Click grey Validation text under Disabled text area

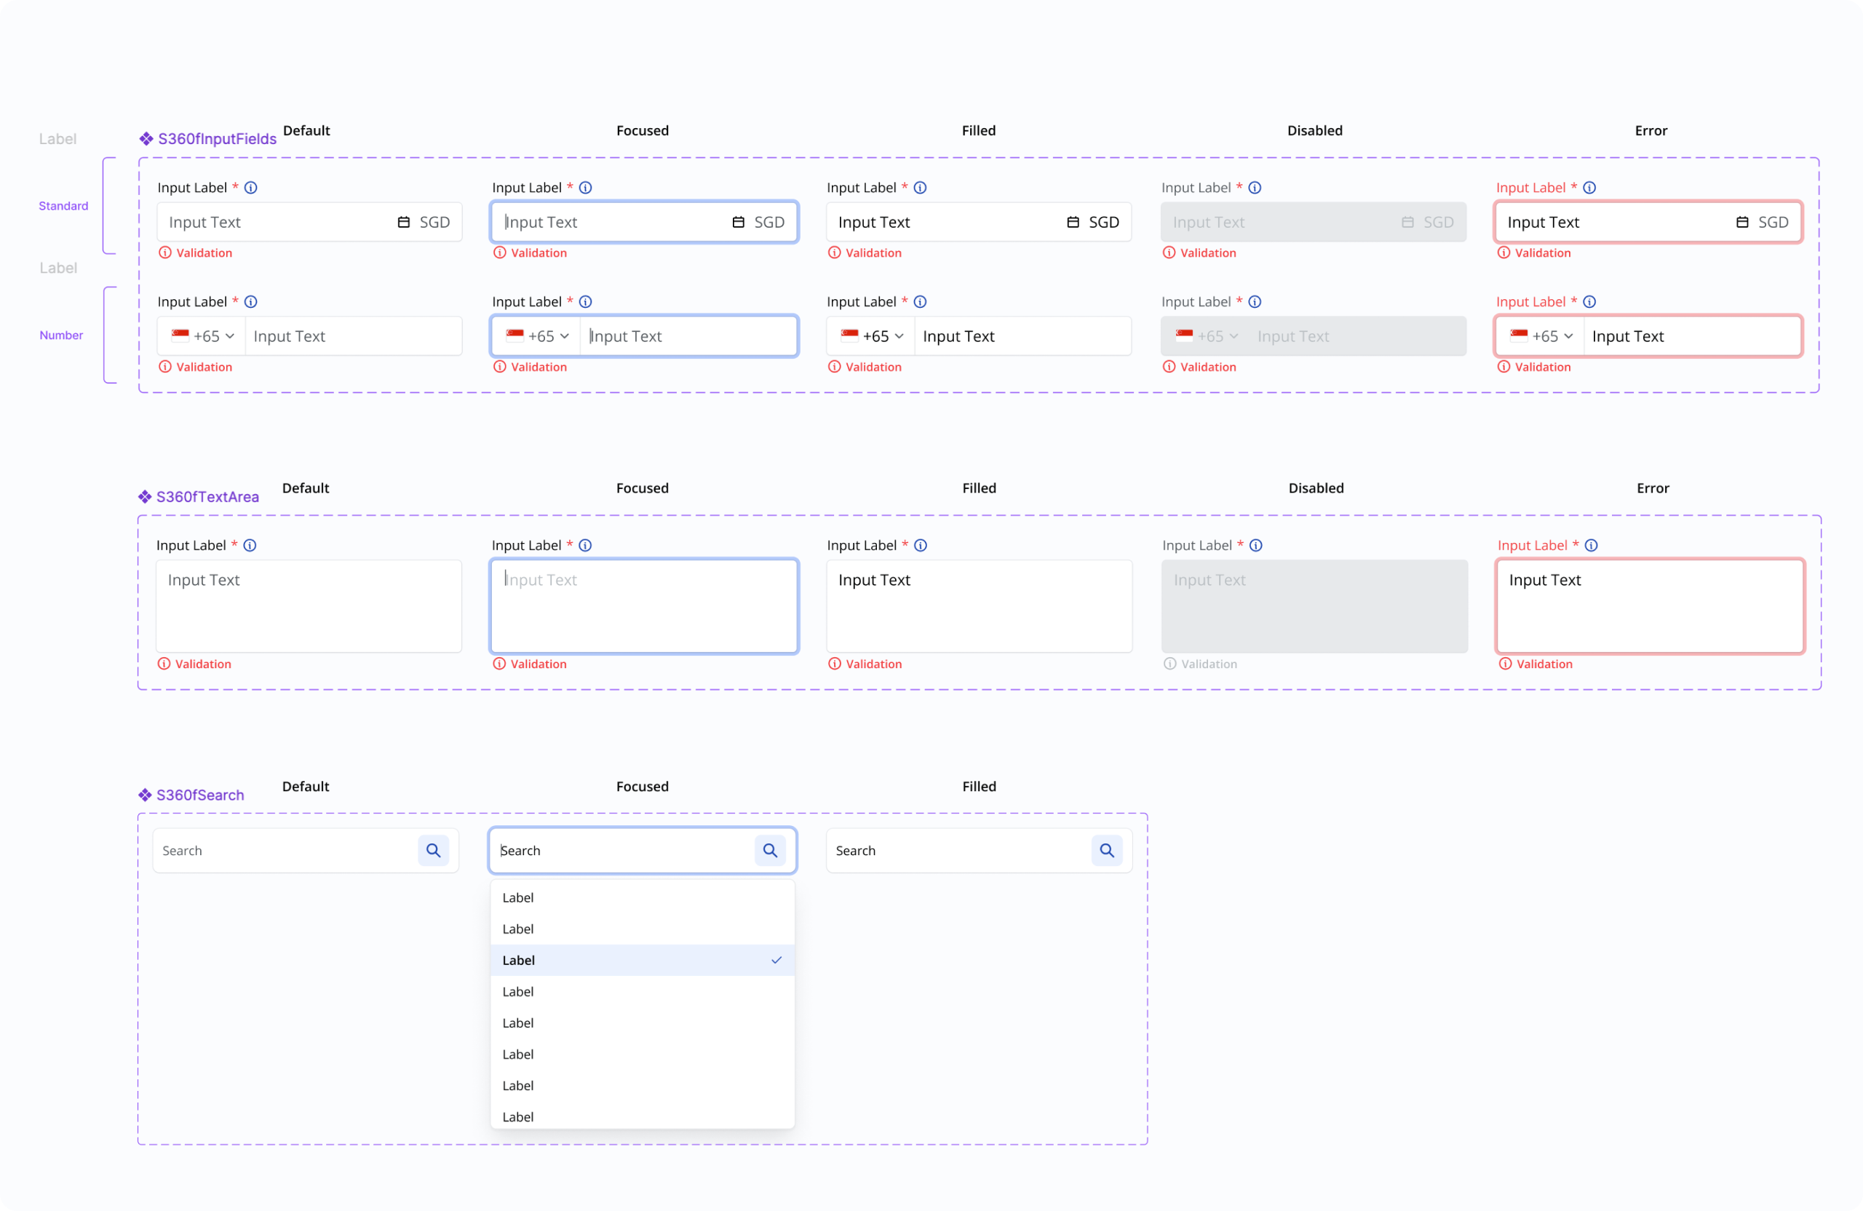tap(1209, 664)
